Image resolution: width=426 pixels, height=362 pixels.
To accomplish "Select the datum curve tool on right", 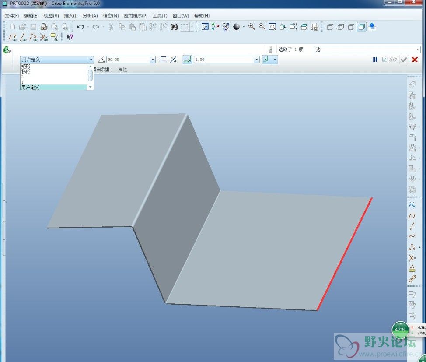I will [x=412, y=237].
